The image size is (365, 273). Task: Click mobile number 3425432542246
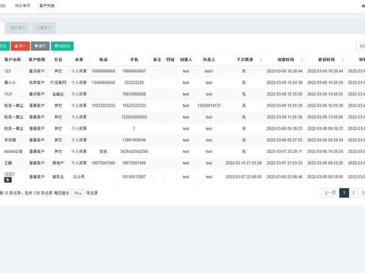tap(134, 152)
